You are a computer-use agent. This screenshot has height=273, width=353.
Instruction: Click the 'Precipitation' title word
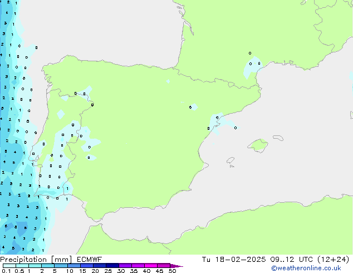tap(23, 260)
